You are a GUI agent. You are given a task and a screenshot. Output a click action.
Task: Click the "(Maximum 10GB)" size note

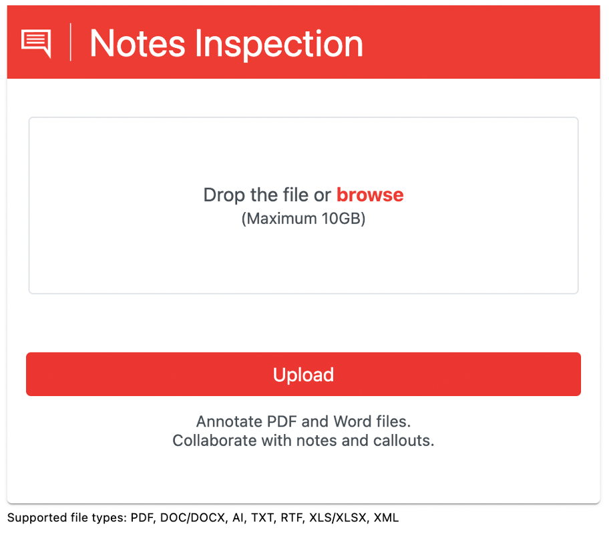tap(303, 218)
